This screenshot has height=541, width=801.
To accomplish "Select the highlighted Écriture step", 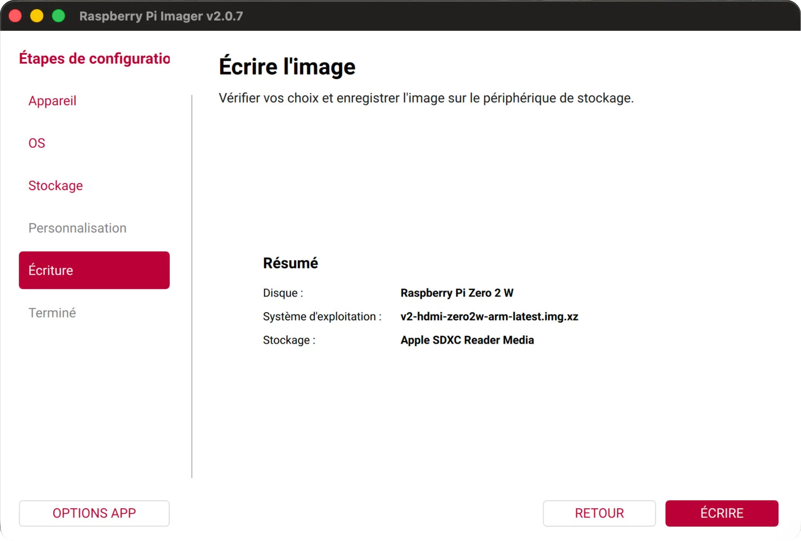I will pyautogui.click(x=94, y=270).
